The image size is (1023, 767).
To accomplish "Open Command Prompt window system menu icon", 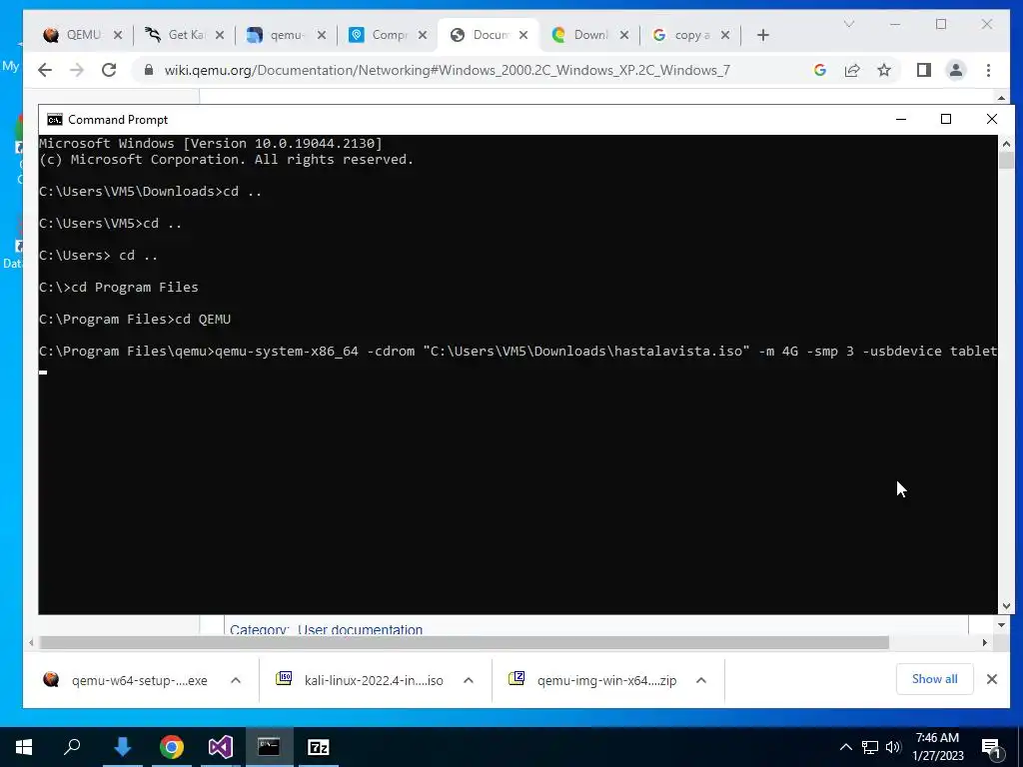I will click(x=55, y=120).
